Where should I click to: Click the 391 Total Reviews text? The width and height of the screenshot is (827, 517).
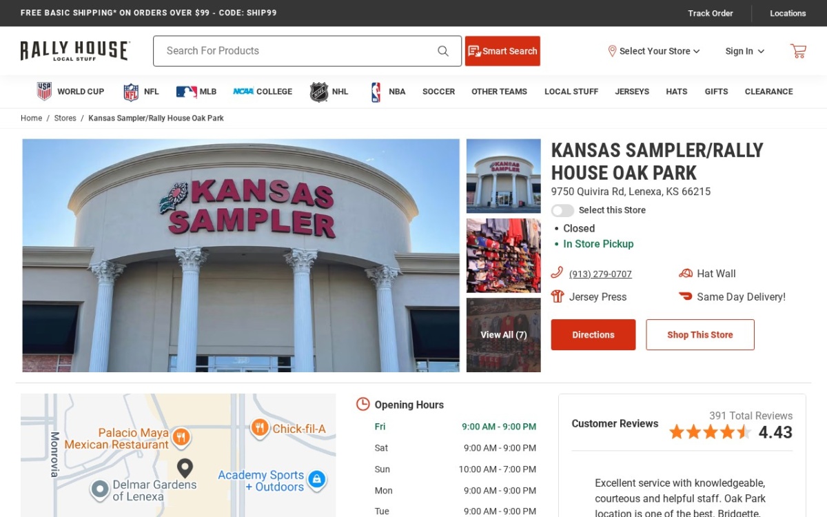click(x=751, y=416)
